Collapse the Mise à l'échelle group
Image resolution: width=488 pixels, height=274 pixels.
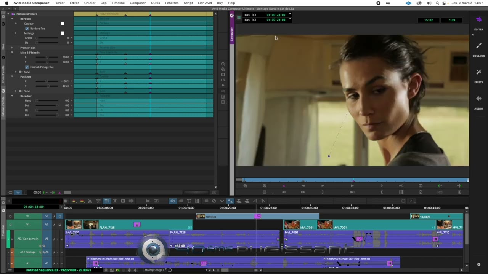12,53
